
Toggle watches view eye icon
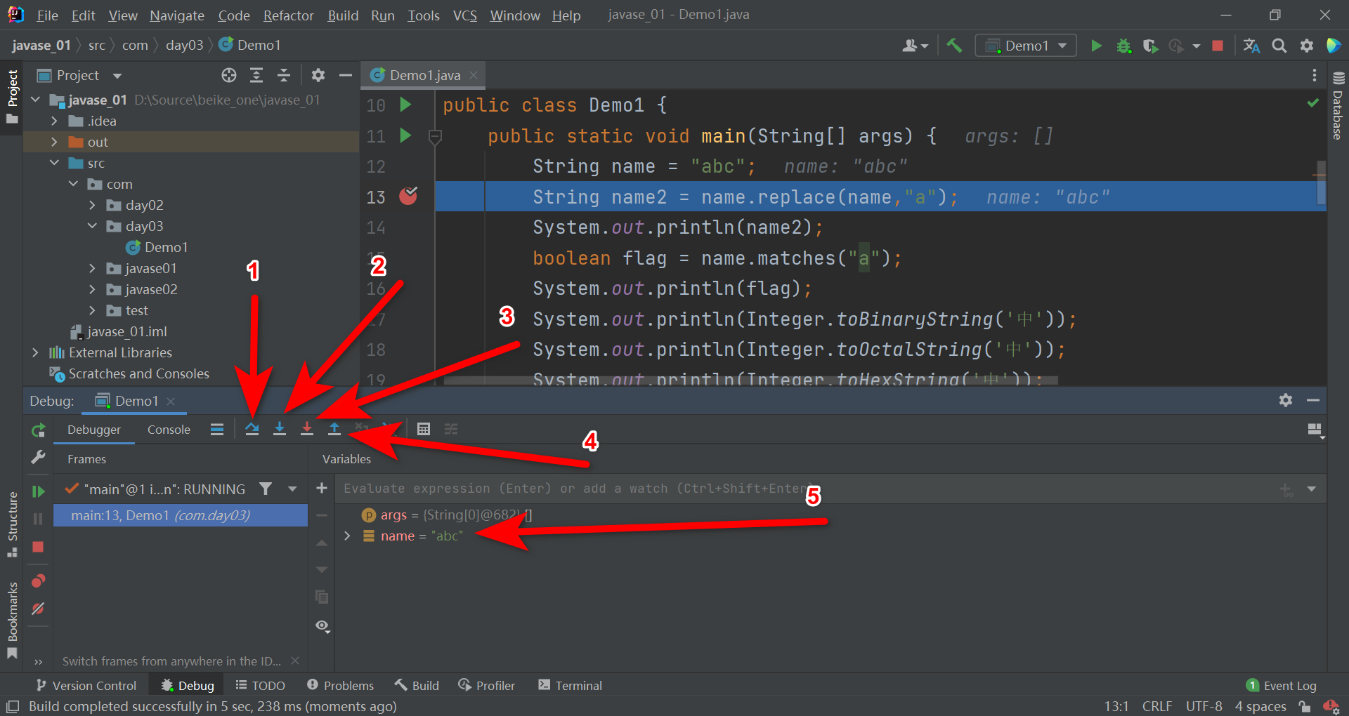pyautogui.click(x=322, y=625)
